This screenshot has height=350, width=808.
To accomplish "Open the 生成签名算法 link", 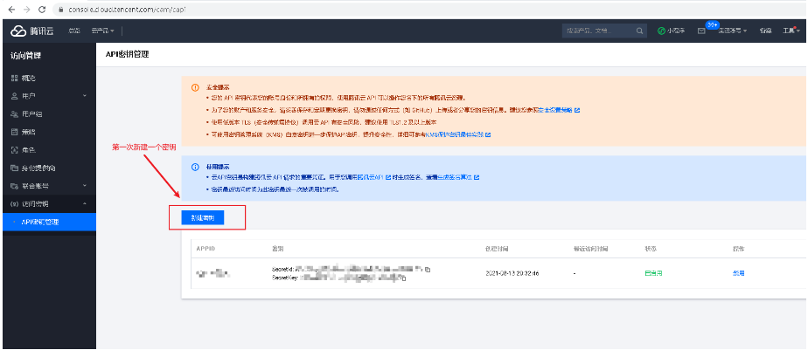I will point(455,177).
